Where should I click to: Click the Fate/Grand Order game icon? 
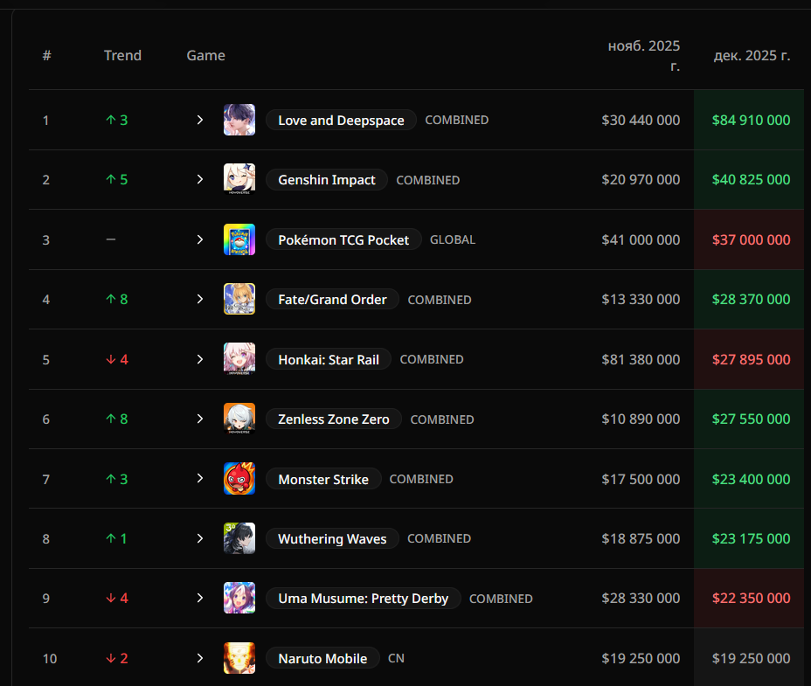tap(239, 299)
